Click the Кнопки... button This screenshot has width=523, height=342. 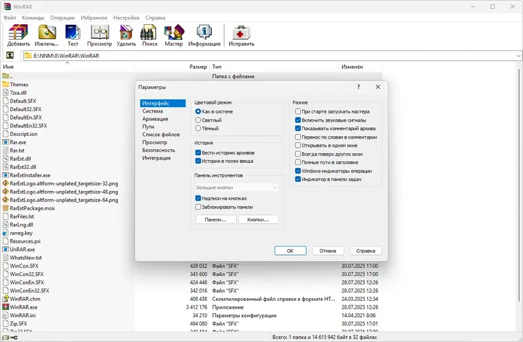[258, 220]
